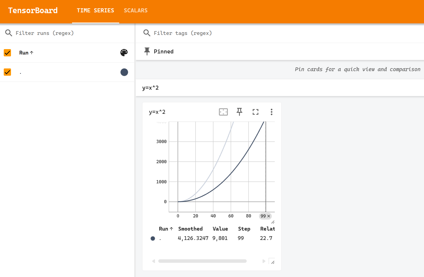The image size is (424, 277).
Task: Open the run color palette settings
Action: (124, 53)
